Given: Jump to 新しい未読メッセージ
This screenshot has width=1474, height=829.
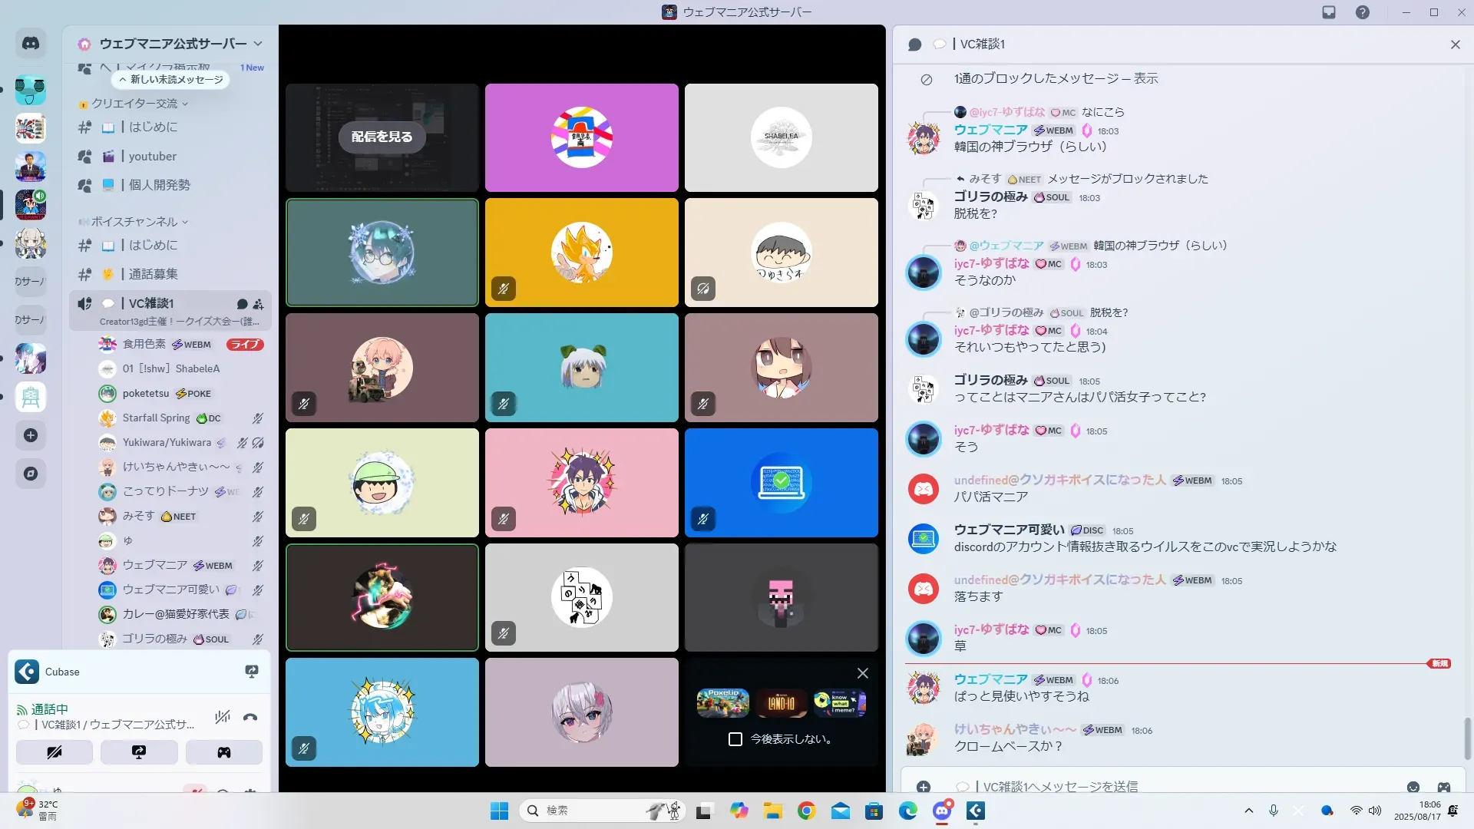Looking at the screenshot, I should point(170,80).
